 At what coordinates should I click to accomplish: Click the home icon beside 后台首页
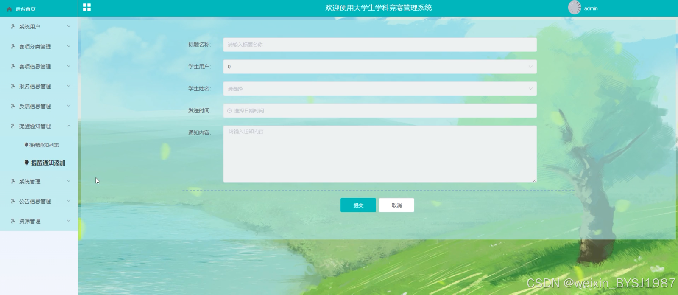[x=9, y=9]
